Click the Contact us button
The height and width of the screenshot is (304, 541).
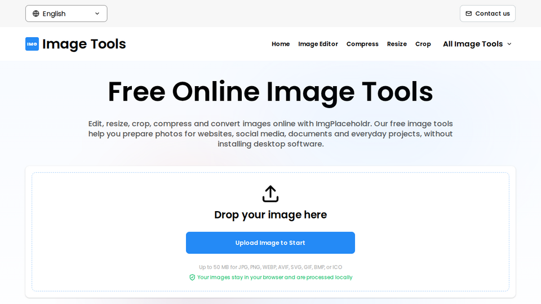(487, 14)
